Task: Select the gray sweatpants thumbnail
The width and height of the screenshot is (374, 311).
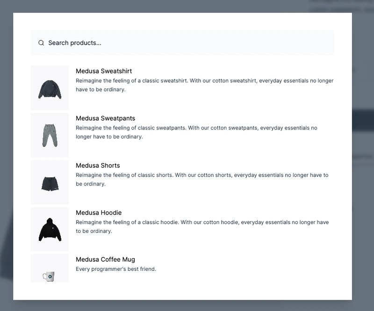Action: click(x=50, y=135)
